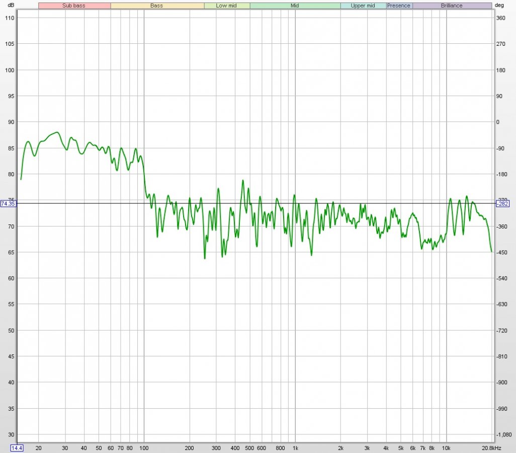
Task: Click the Low mid band label
Action: point(226,6)
